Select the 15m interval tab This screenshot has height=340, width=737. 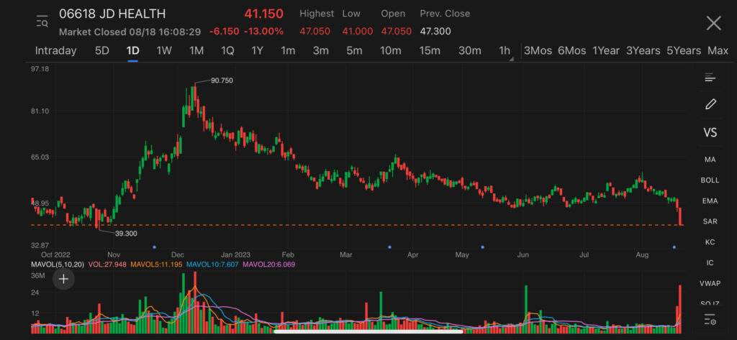(x=430, y=51)
